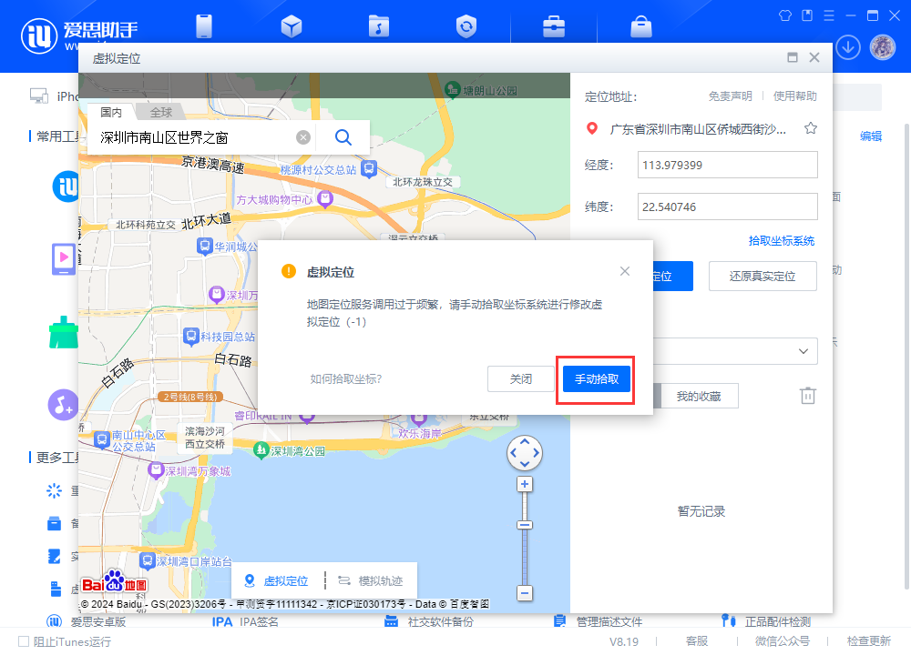The image size is (911, 655).
Task: Open the music management section
Action: pyautogui.click(x=378, y=26)
